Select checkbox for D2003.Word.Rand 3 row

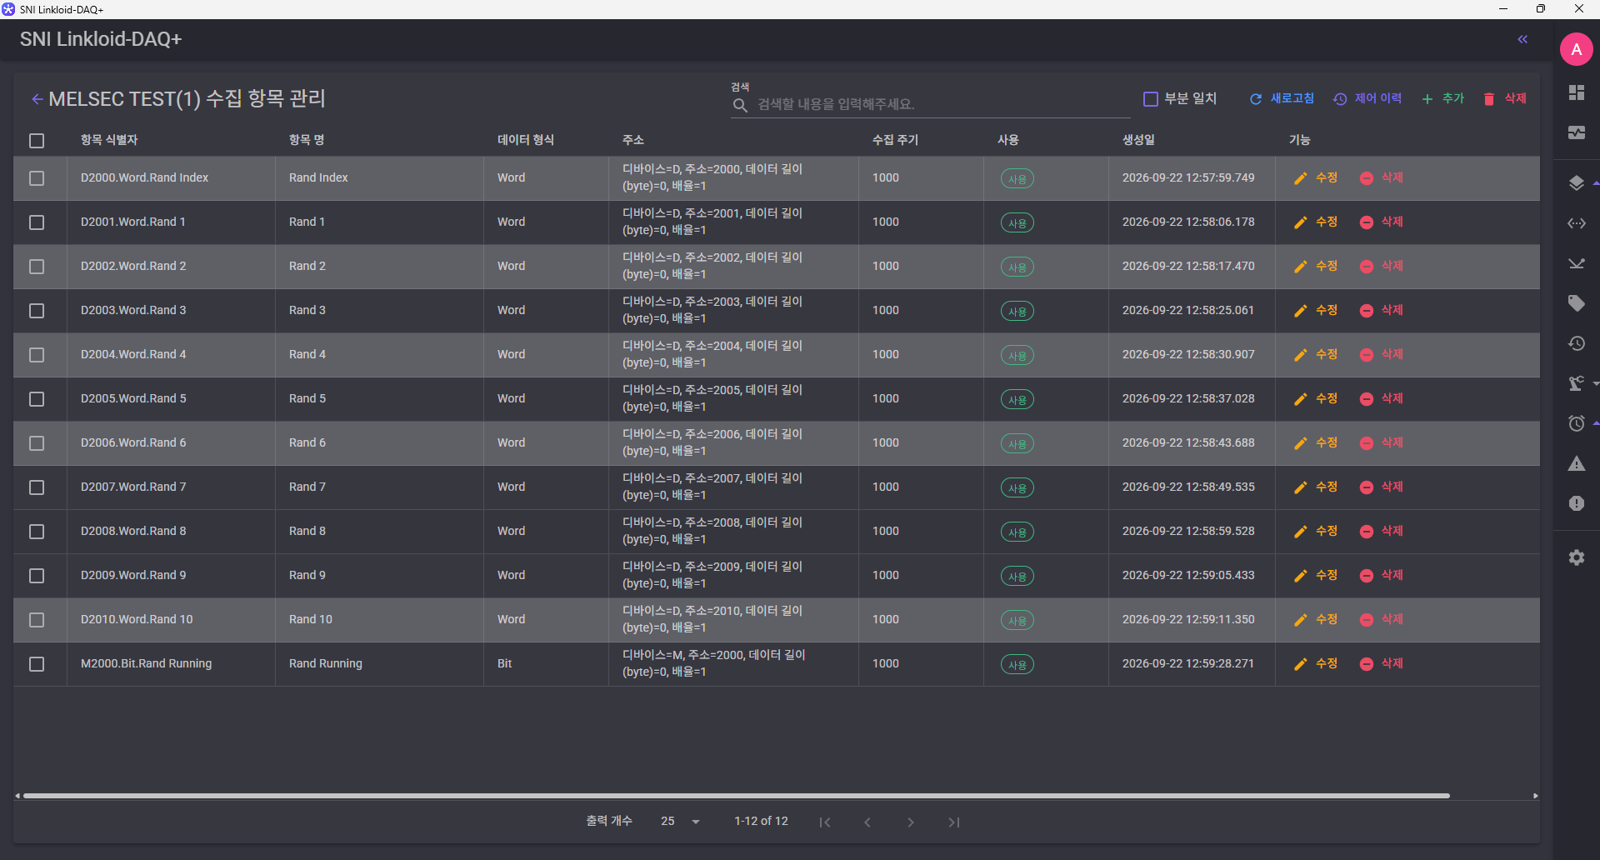37,311
